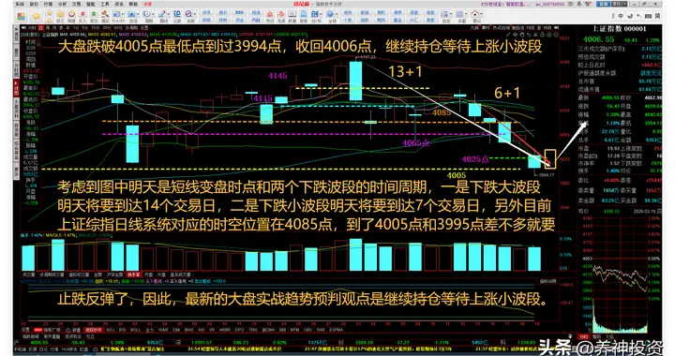Viewport: 675px width, 356px height.
Task: Expand the 画线 dropdown arrow
Action: (x=168, y=14)
